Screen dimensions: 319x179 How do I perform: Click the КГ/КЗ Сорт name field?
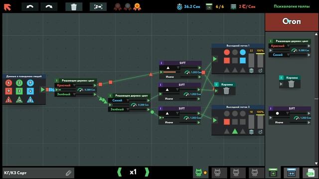tap(38, 173)
